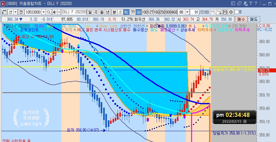Click the 최우선 label in quote bar

pyautogui.click(x=140, y=19)
